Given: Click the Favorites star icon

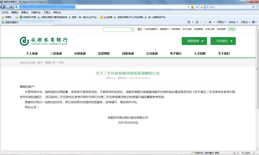Looking at the screenshot, I should (x=3, y=17).
